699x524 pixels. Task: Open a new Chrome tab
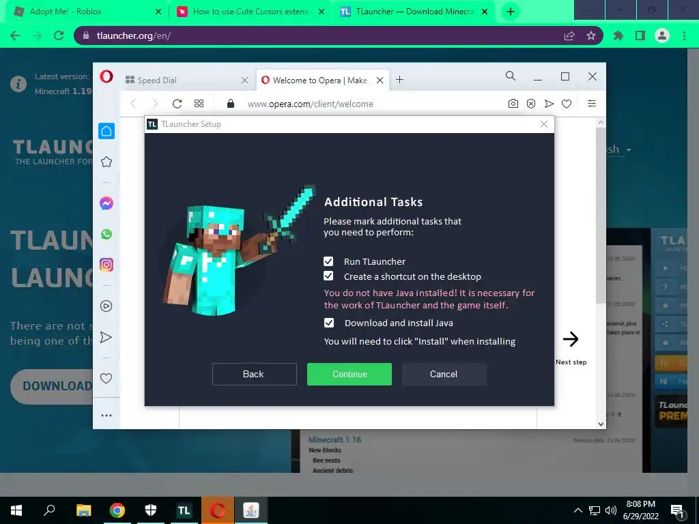tap(511, 12)
